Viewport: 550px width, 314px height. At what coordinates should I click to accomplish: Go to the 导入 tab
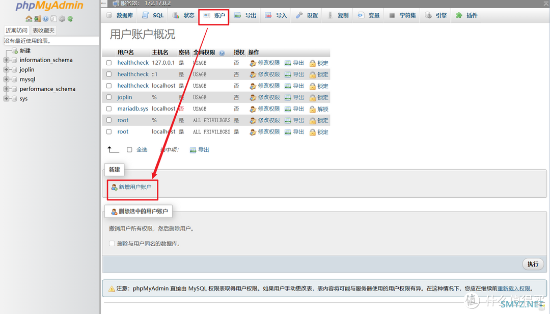point(276,15)
